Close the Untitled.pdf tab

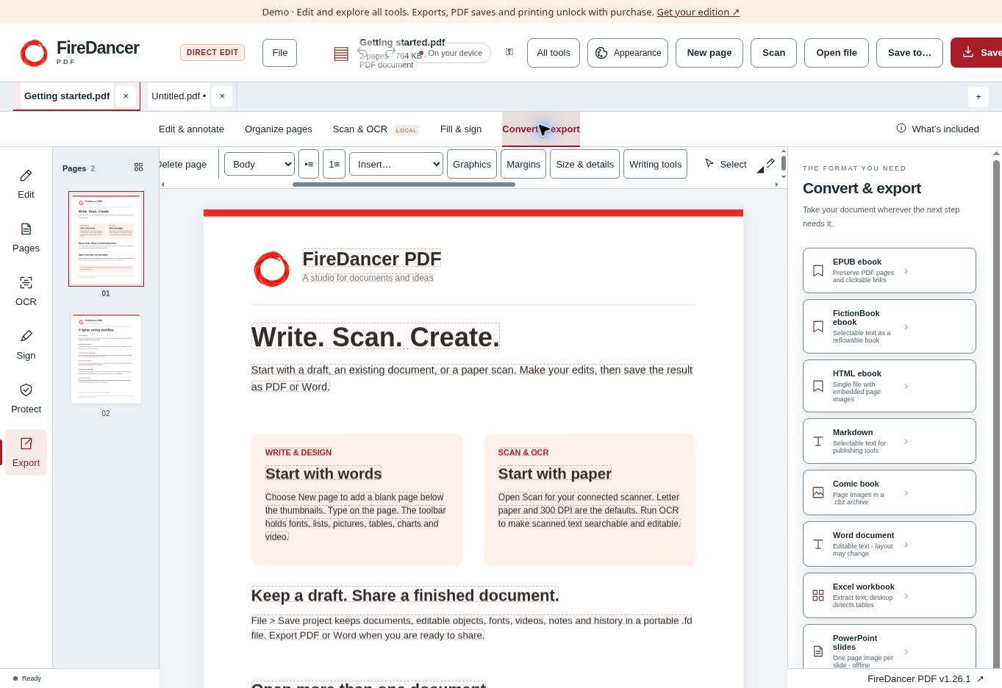pyautogui.click(x=222, y=96)
